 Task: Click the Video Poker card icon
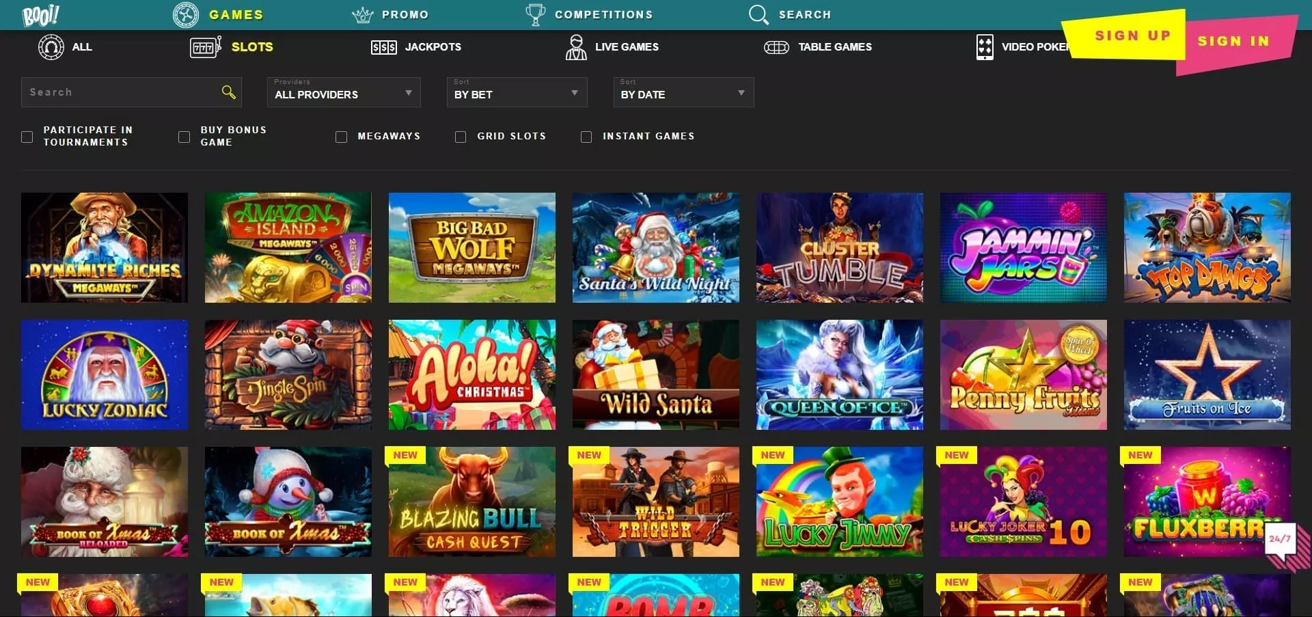pyautogui.click(x=985, y=47)
